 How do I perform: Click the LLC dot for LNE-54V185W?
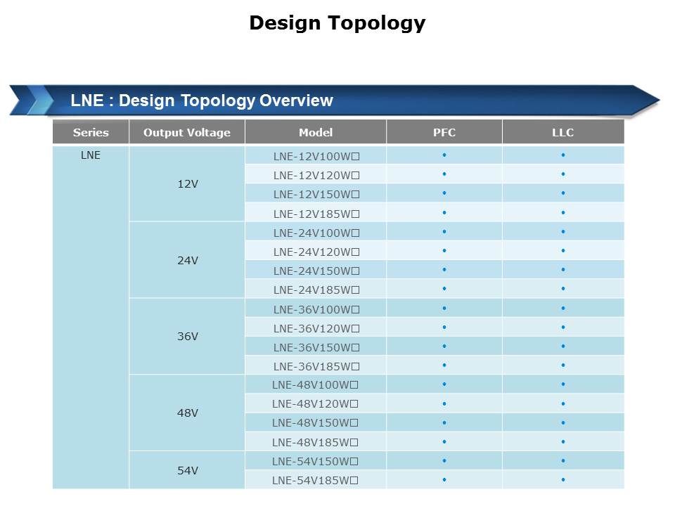563,480
